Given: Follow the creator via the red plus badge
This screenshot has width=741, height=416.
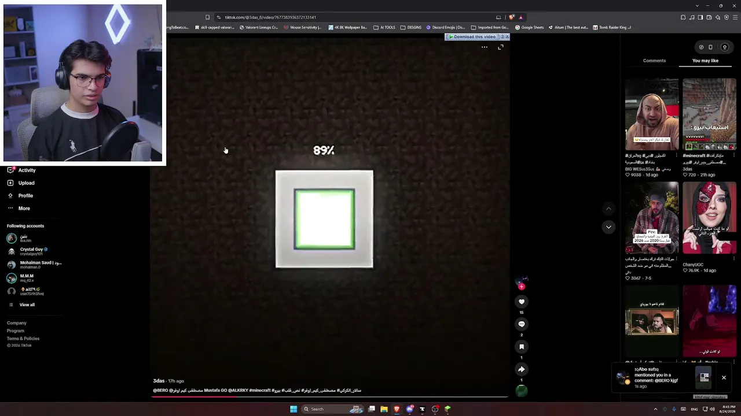Looking at the screenshot, I should point(521,287).
